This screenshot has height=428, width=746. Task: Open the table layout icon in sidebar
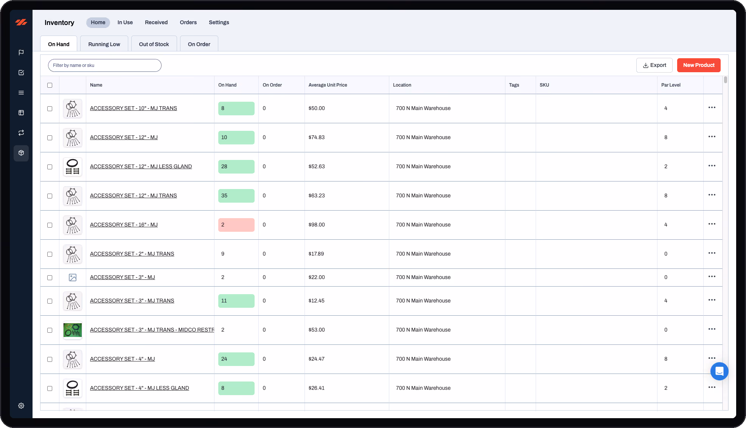click(21, 113)
